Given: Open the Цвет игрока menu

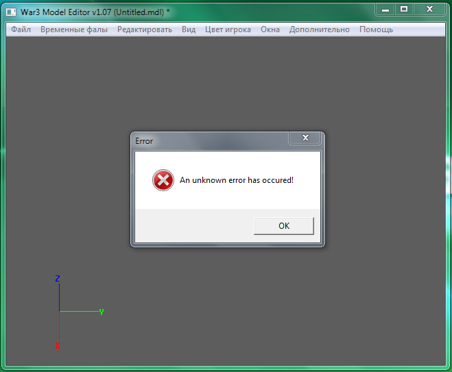Looking at the screenshot, I should (228, 29).
